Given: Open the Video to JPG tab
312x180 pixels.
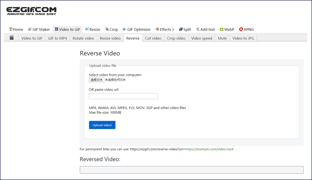Looking at the screenshot, I should (243, 38).
